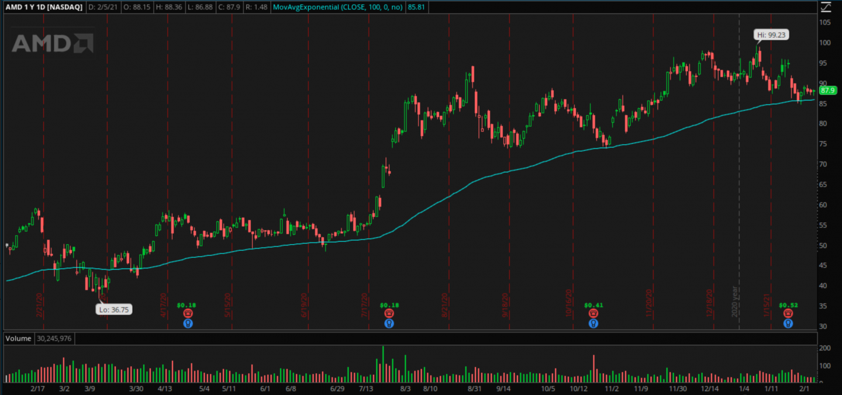
Task: Click the 75 level on price axis
Action: click(x=824, y=144)
